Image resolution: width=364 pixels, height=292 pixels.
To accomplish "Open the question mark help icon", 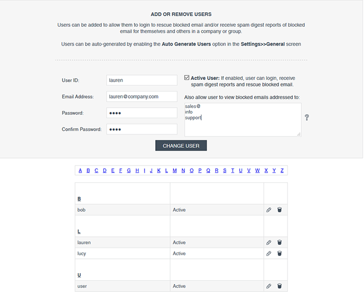I will 307,117.
